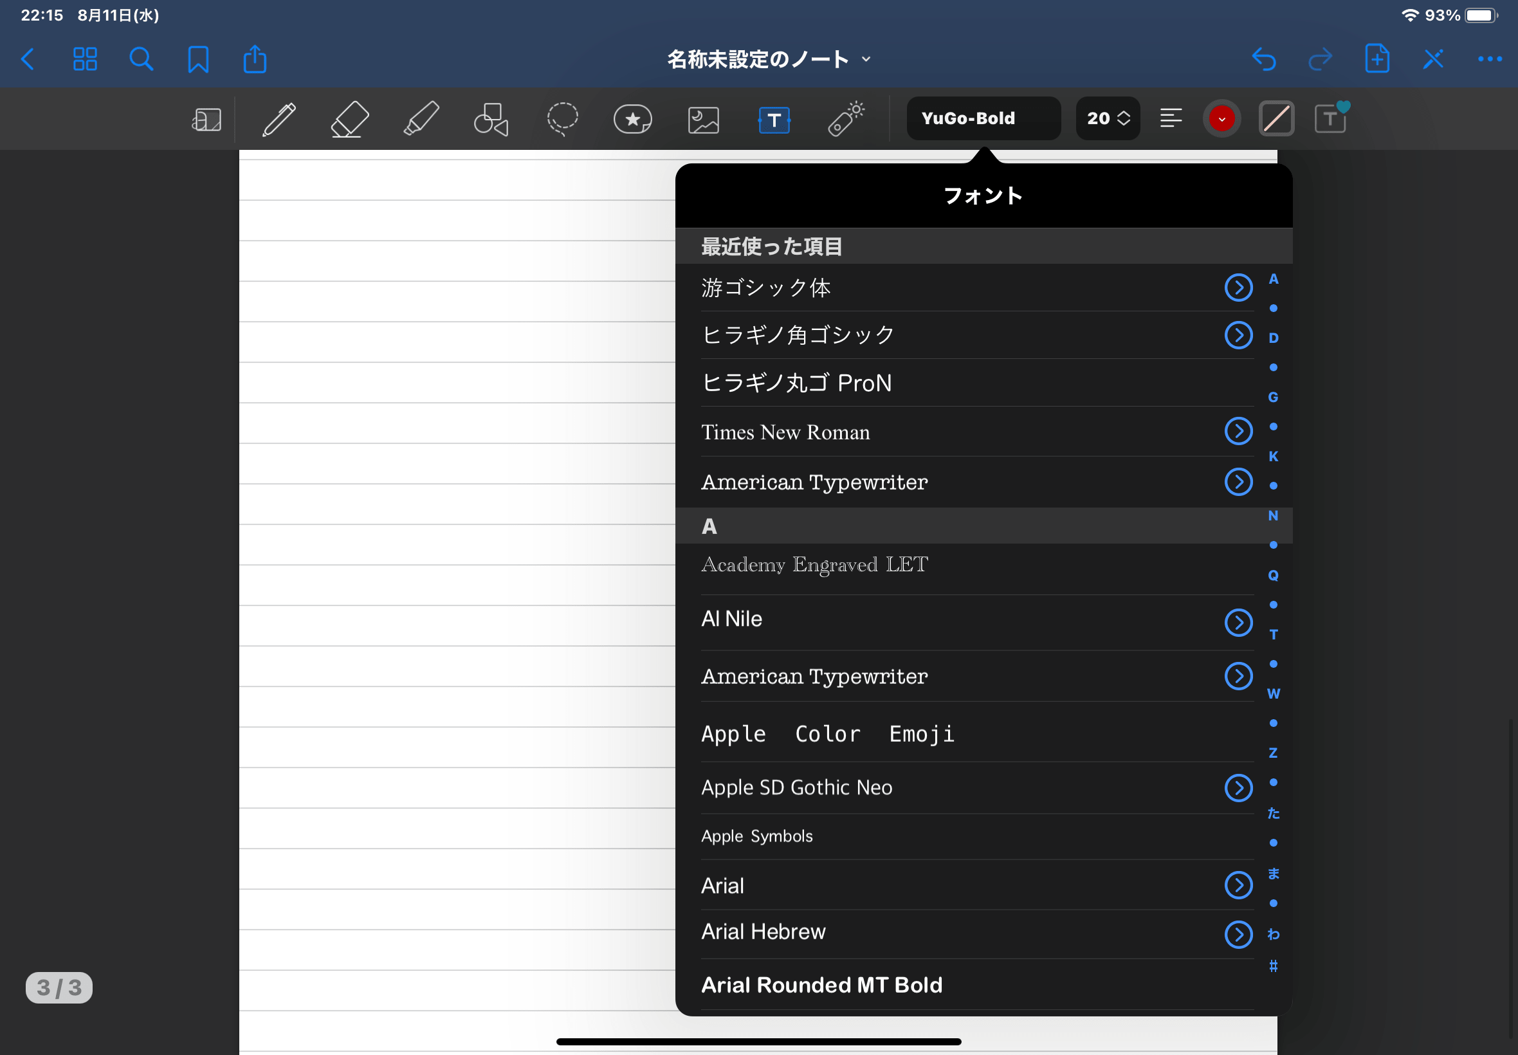Select the shapes tool
Screen dimensions: 1518x1055
tap(491, 120)
